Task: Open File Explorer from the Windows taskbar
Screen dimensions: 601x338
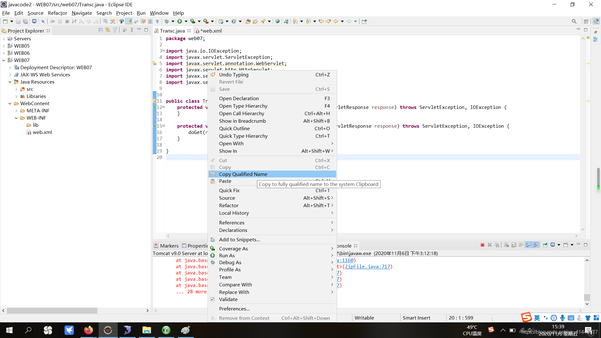Action: click(146, 330)
